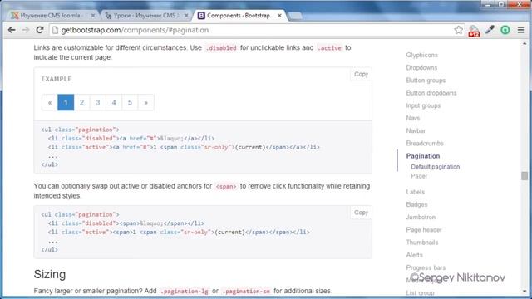
Task: Close the Components - Bootstrap tab
Action: pos(279,16)
